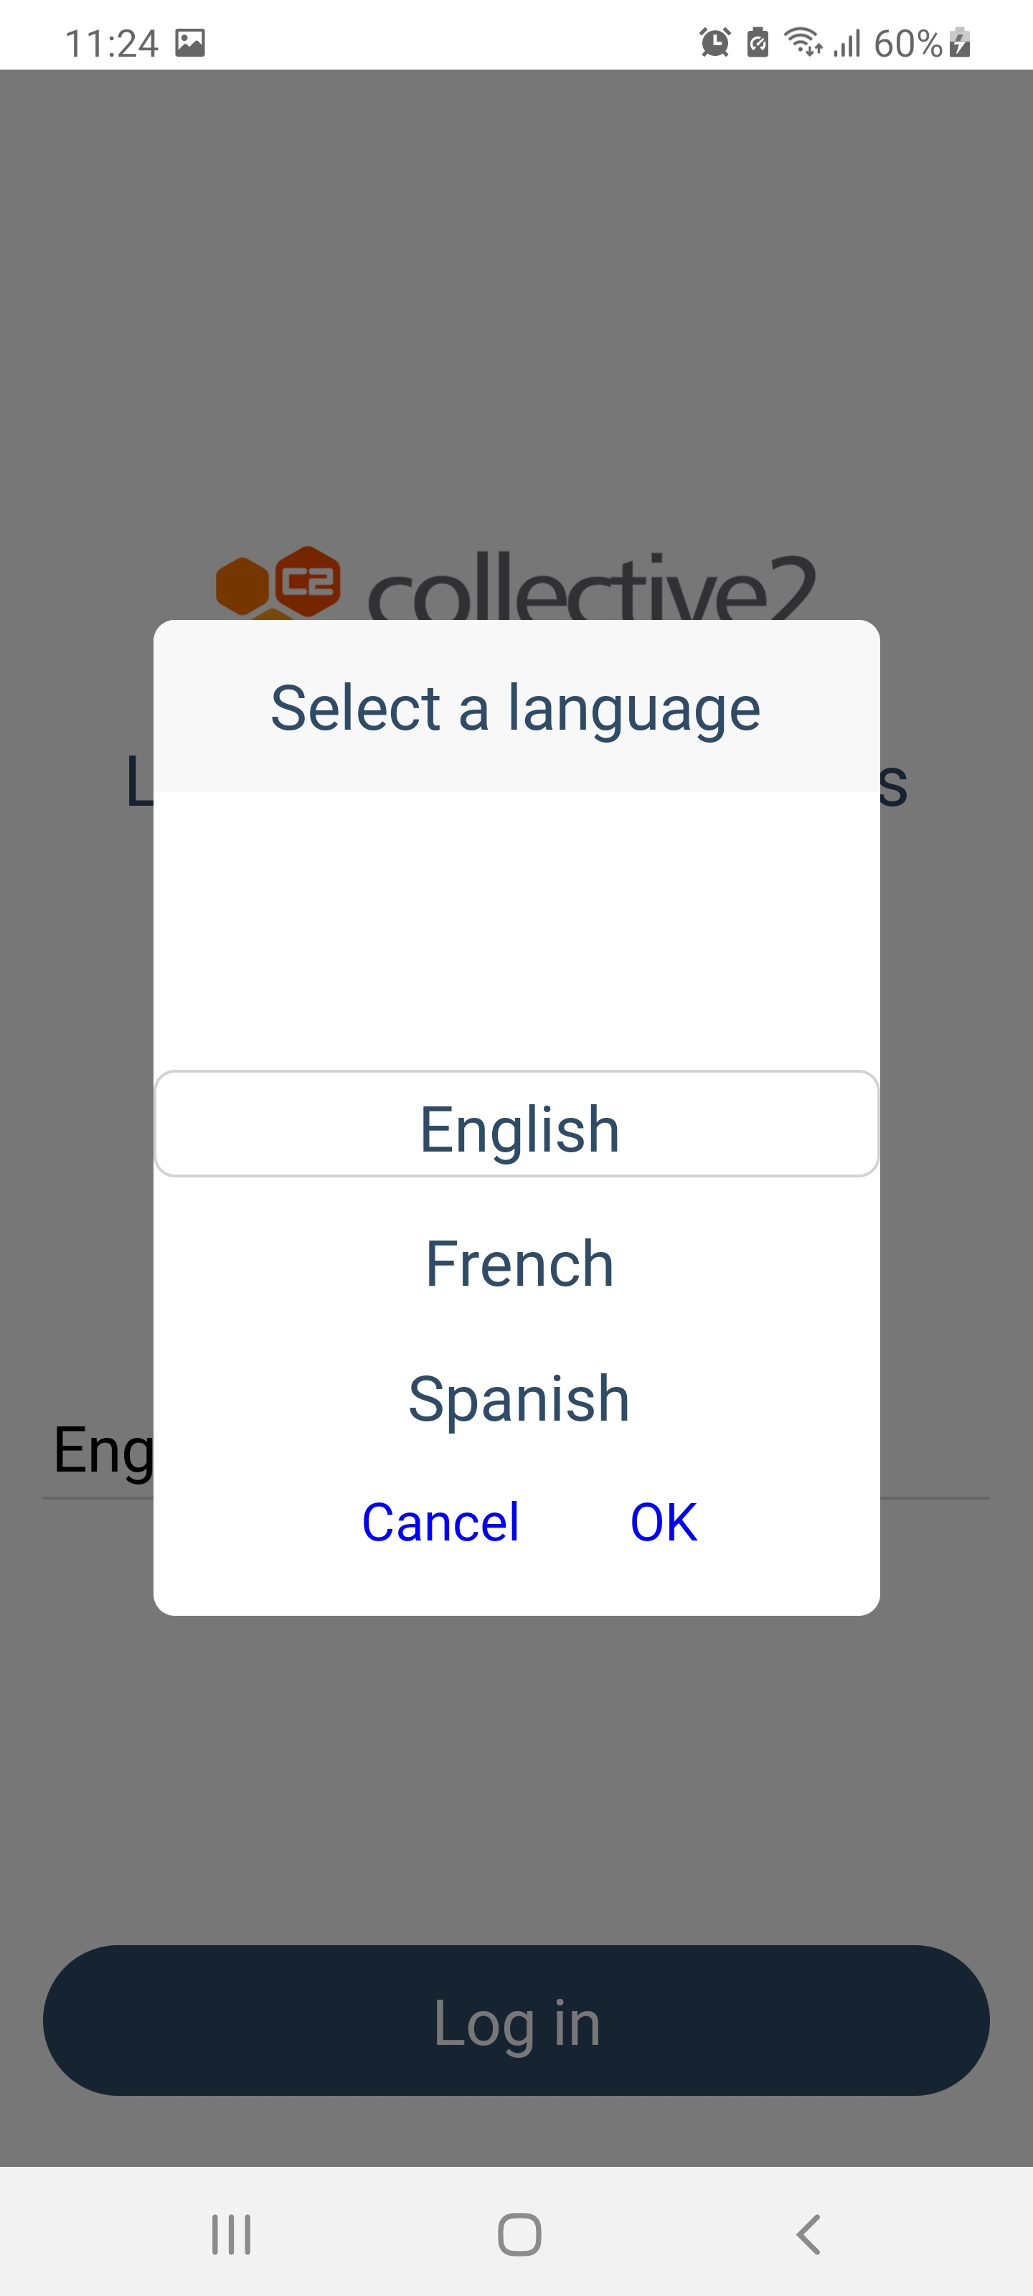This screenshot has width=1033, height=2296.
Task: Tap the image notification icon
Action: click(x=190, y=43)
